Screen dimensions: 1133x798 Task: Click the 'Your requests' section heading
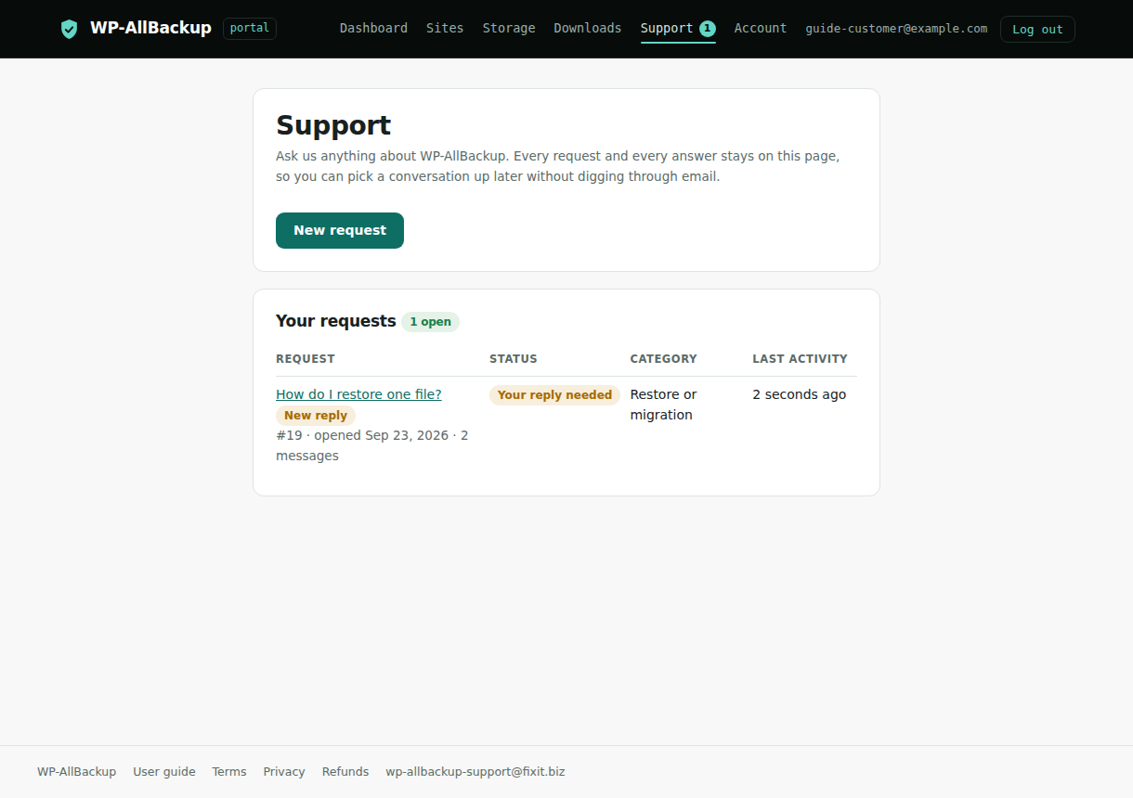click(x=336, y=321)
